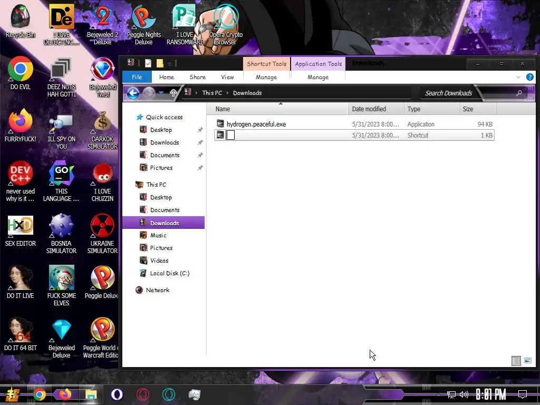540x405 pixels.
Task: Sort files by Date modified column
Action: coord(377,109)
